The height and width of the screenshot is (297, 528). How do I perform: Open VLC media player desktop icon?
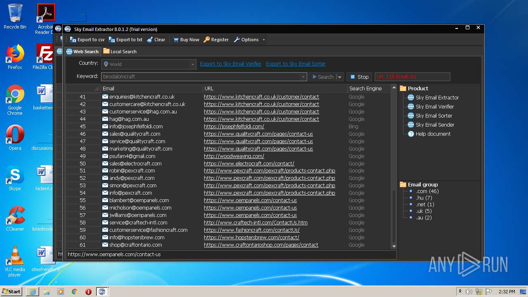click(15, 262)
